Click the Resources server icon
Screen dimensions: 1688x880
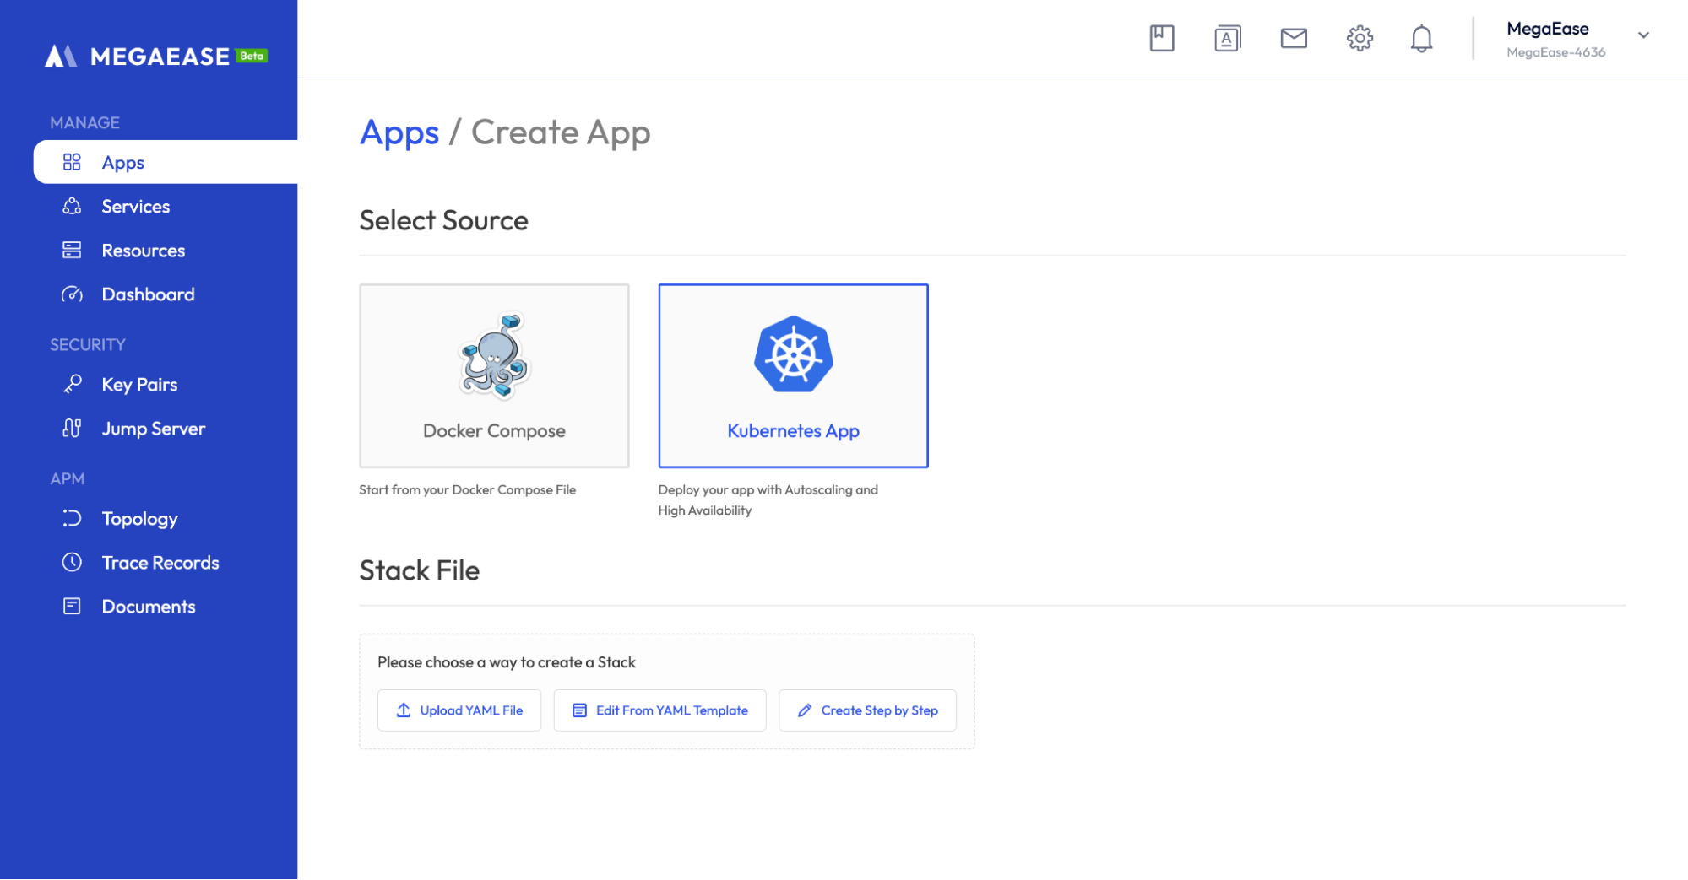pyautogui.click(x=72, y=250)
